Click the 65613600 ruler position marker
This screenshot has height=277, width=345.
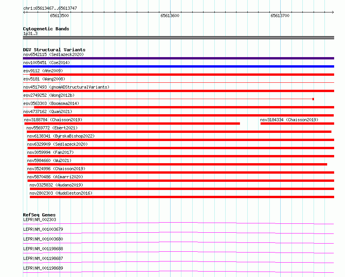click(170, 16)
